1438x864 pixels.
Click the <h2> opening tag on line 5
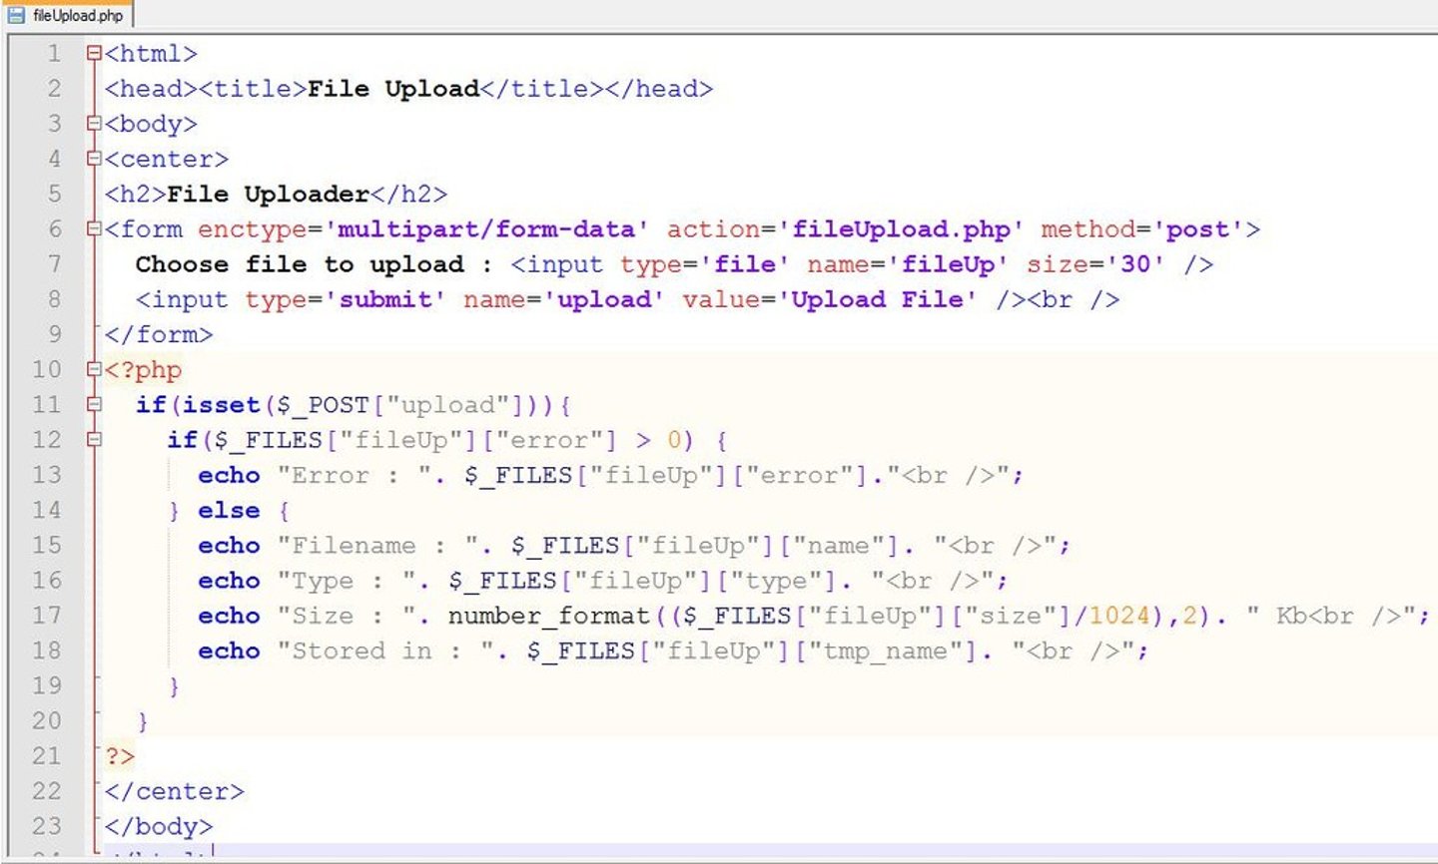pyautogui.click(x=135, y=194)
